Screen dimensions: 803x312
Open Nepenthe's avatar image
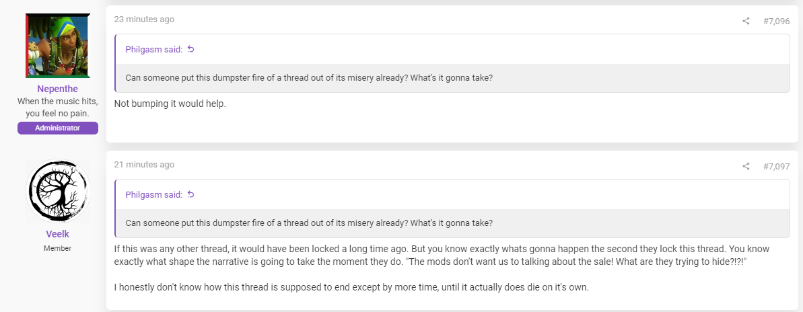coord(58,46)
